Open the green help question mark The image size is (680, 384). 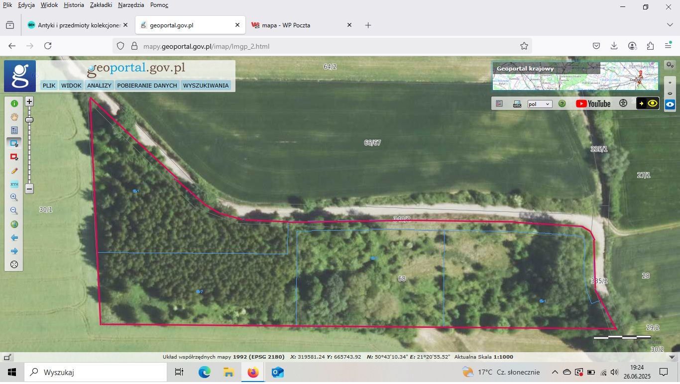pyautogui.click(x=562, y=104)
